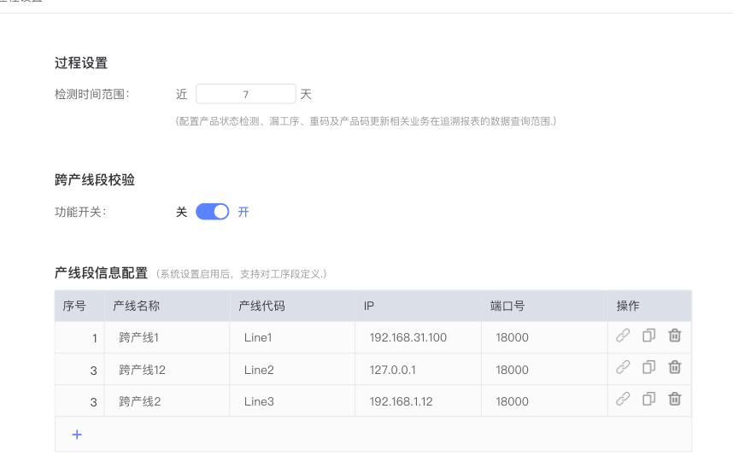Copy the 跨产线1 row

pyautogui.click(x=648, y=336)
